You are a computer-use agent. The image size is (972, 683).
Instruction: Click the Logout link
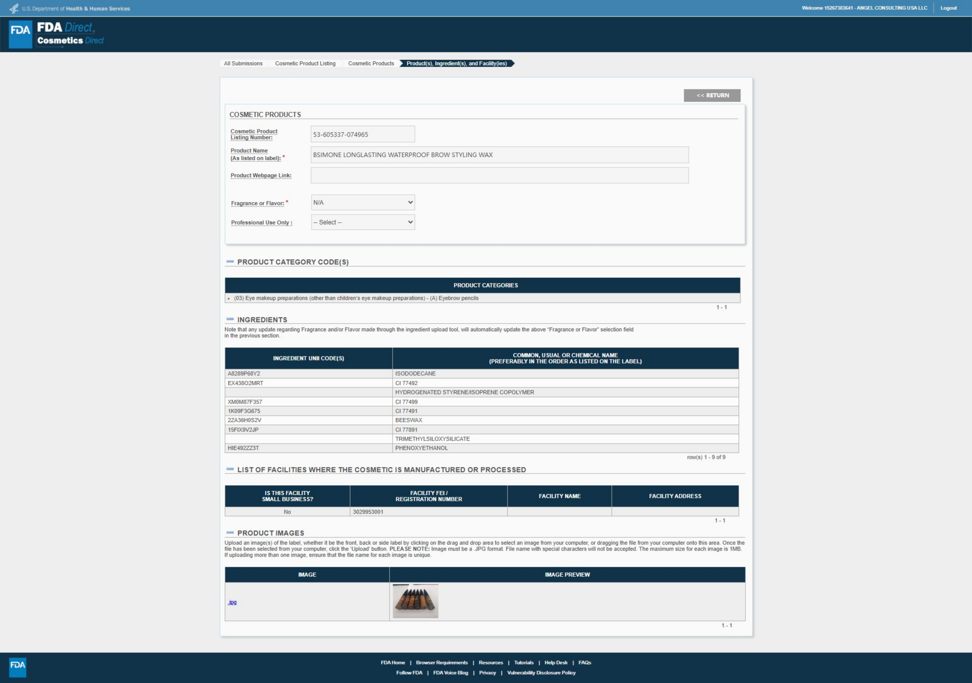pos(948,8)
